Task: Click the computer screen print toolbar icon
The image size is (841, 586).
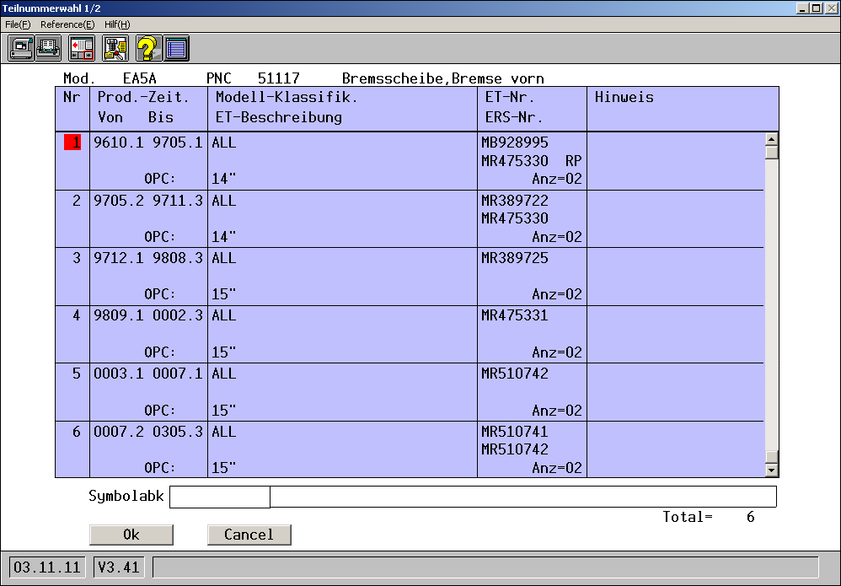Action: 21,47
